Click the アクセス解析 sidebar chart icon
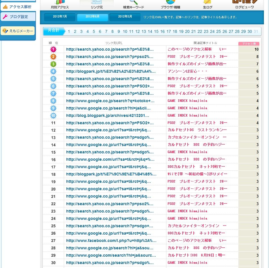 (5, 7)
